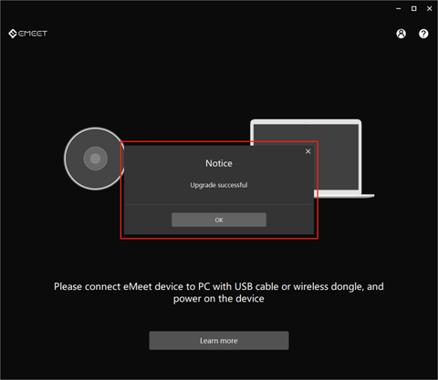Close the eMeet application window

[x=430, y=8]
